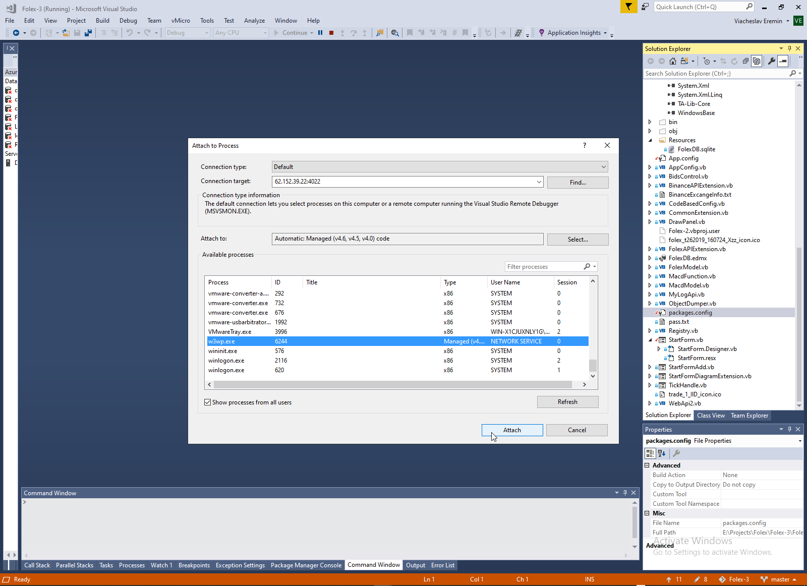Collapse the Misc category in Properties
Screen dimensions: 807x586
click(647, 513)
